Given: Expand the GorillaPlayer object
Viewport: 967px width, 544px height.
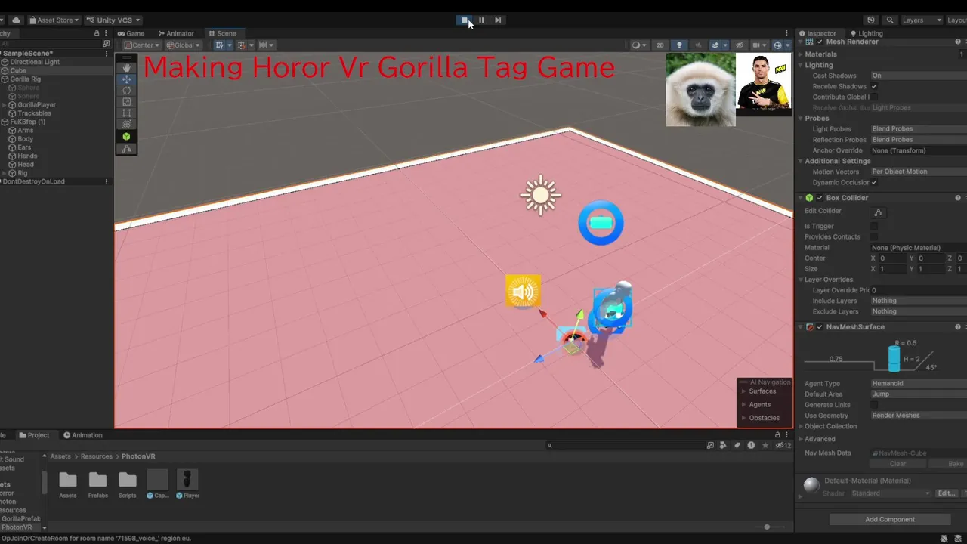Looking at the screenshot, I should click(x=5, y=105).
